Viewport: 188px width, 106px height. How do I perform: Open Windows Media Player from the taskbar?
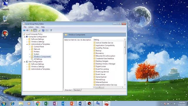tap(29, 103)
